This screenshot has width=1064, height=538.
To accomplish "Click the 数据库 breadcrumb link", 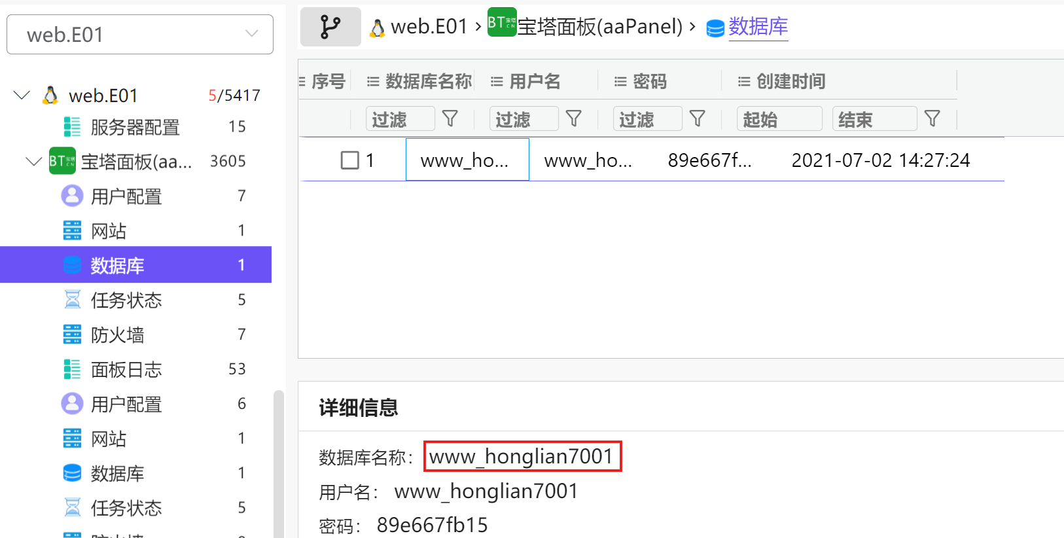I will 758,27.
